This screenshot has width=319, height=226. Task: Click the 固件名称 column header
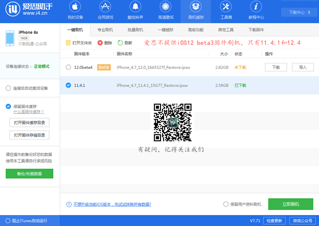coord(124,54)
